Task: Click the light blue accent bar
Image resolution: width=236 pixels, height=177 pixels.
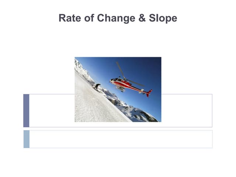Action: pos(26,139)
